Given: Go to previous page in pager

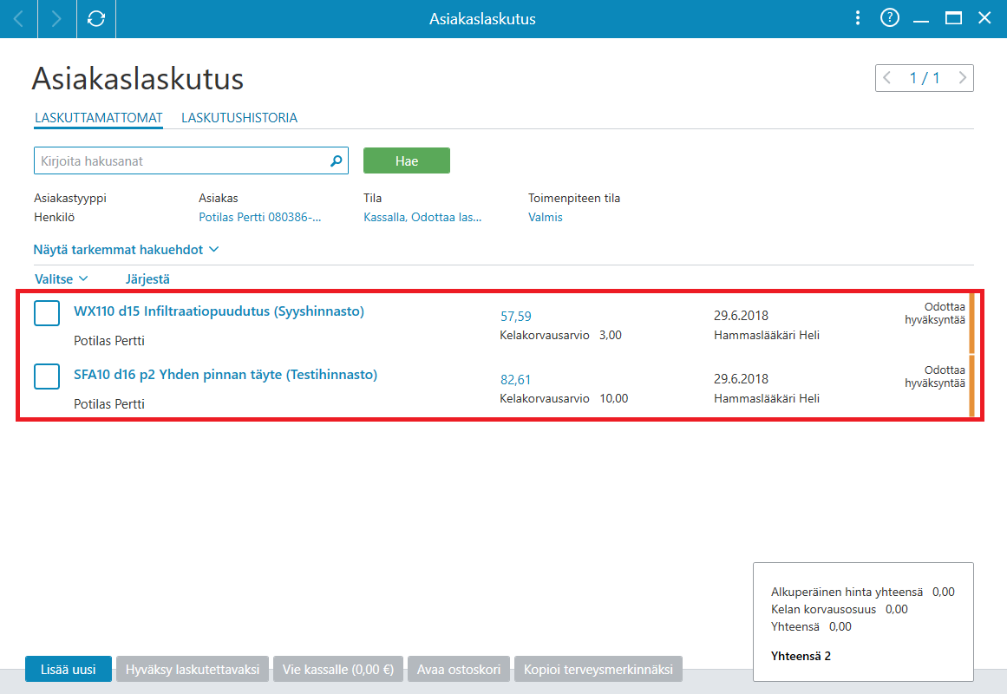Looking at the screenshot, I should (887, 78).
